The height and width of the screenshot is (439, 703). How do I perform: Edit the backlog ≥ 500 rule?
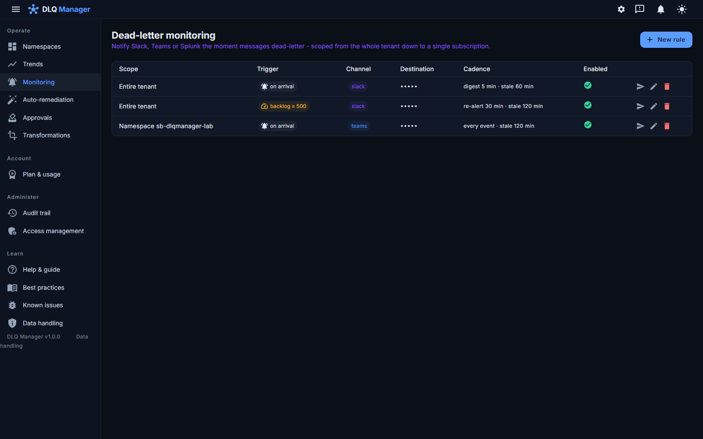[x=654, y=106]
